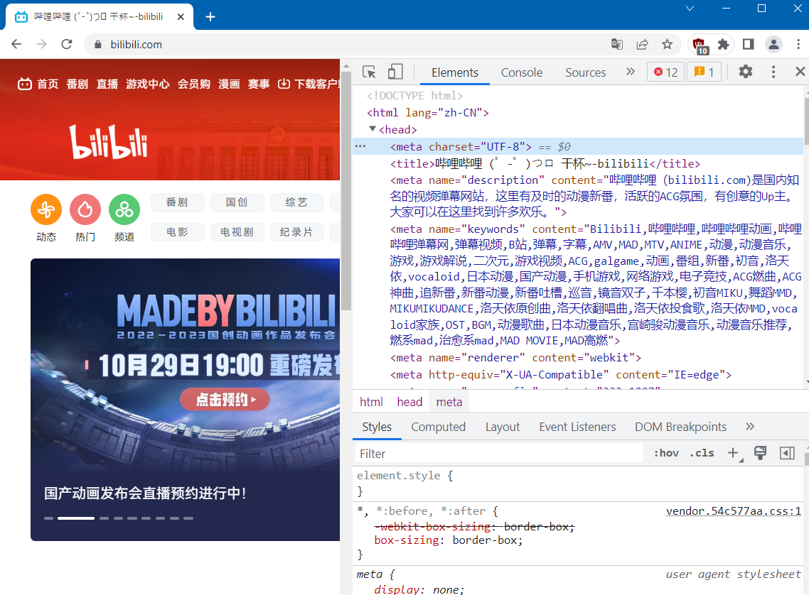The width and height of the screenshot is (809, 595).
Task: Open the 纪录片 category button
Action: pos(296,232)
